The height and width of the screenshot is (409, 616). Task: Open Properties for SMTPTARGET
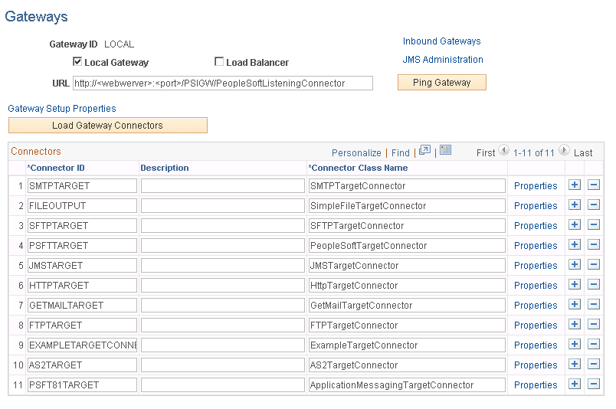[x=536, y=186]
